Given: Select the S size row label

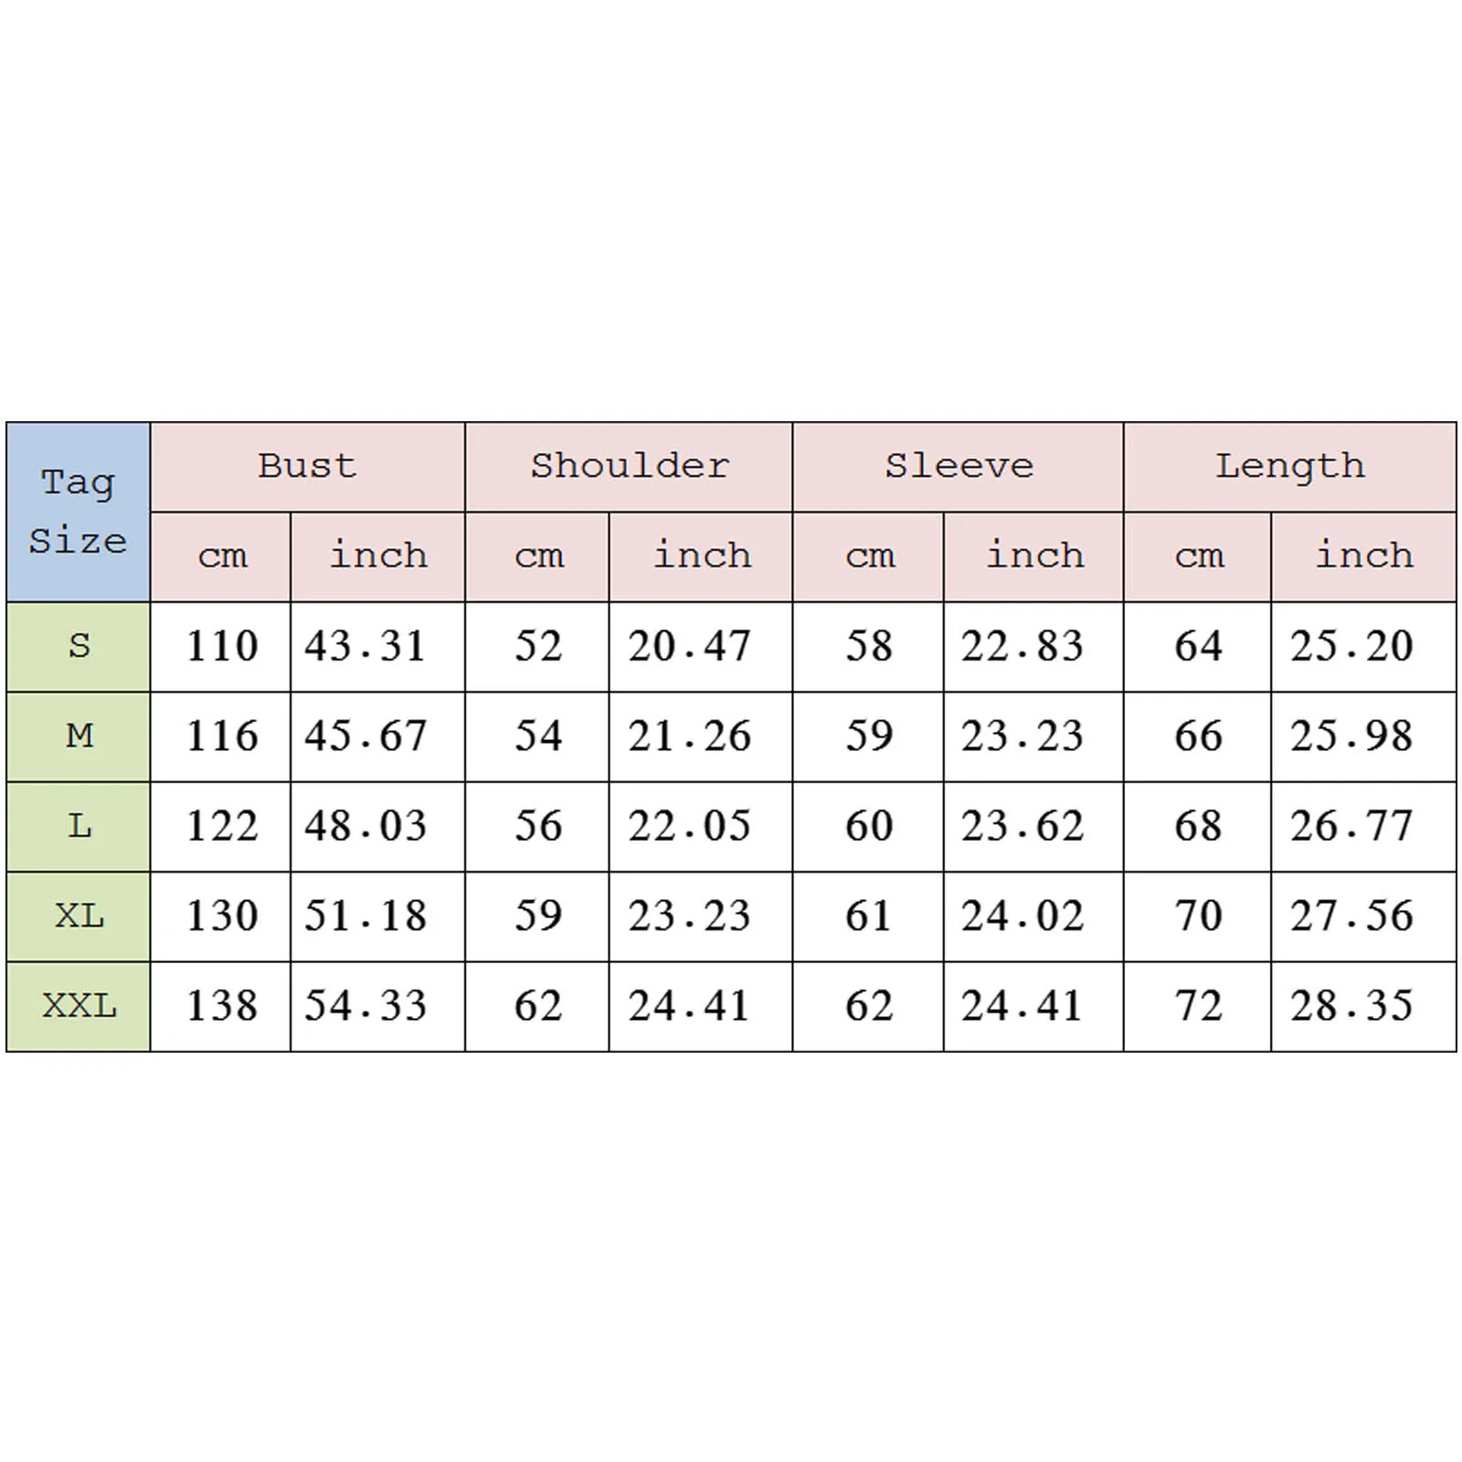Looking at the screenshot, I should (79, 646).
